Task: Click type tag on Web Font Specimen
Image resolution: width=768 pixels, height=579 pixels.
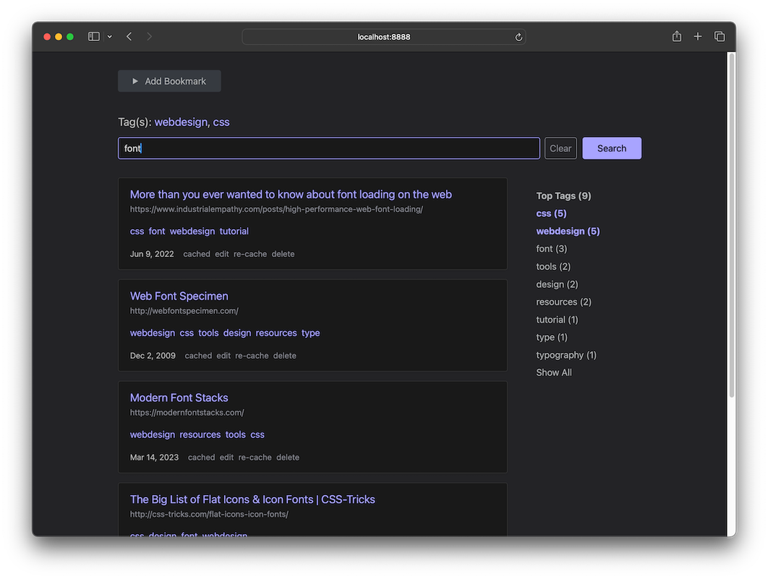Action: 310,333
